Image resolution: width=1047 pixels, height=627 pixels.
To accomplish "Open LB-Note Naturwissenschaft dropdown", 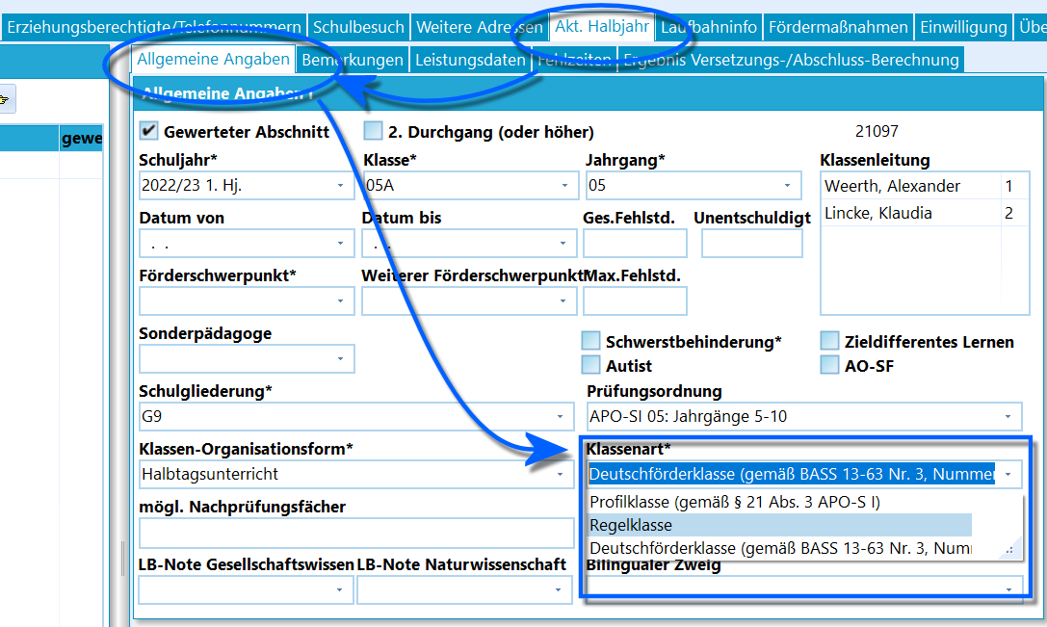I will (559, 589).
